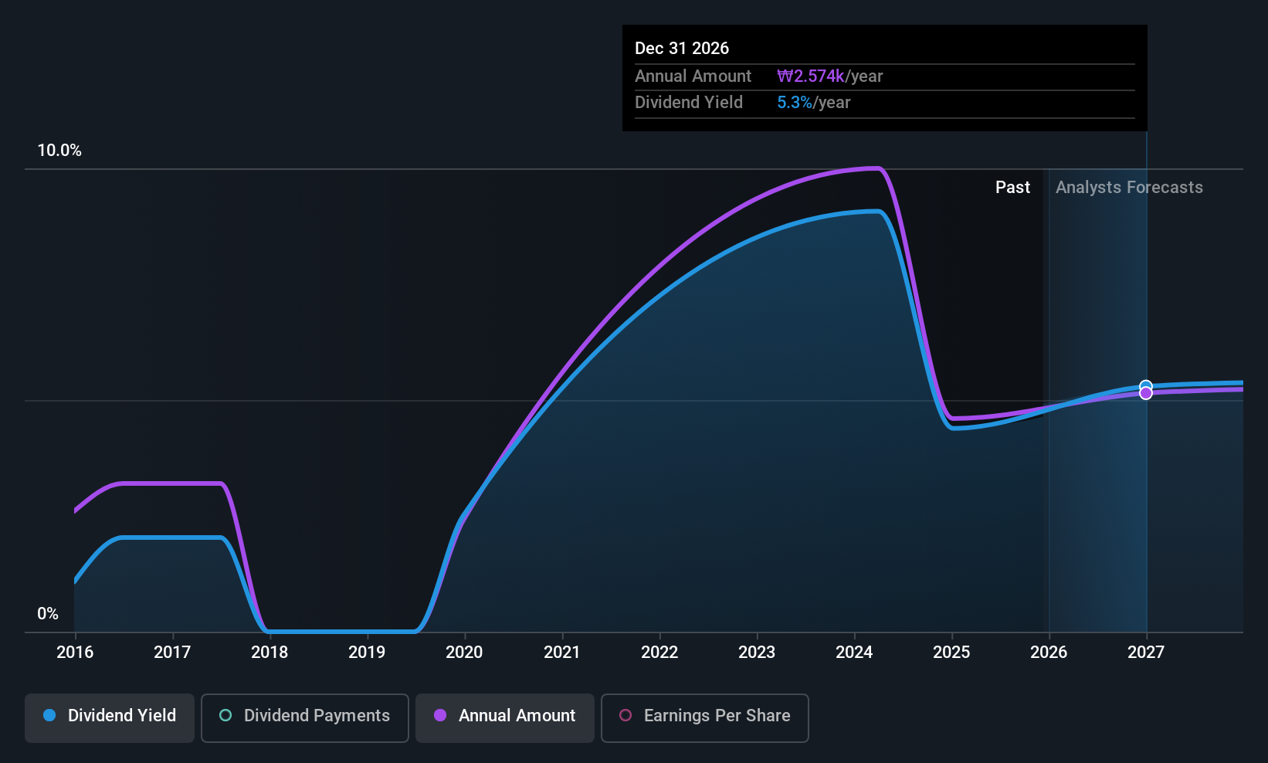1268x763 pixels.
Task: Toggle the Dividend Payments series on
Action: (304, 716)
